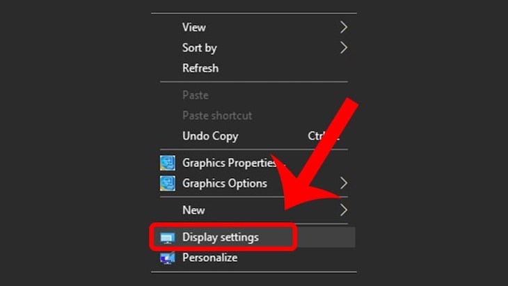
Task: Open the View menu entry
Action: pos(194,27)
